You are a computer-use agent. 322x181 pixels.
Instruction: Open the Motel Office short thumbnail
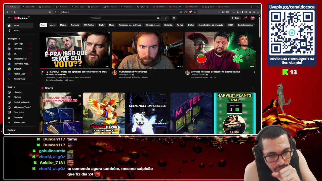191,113
